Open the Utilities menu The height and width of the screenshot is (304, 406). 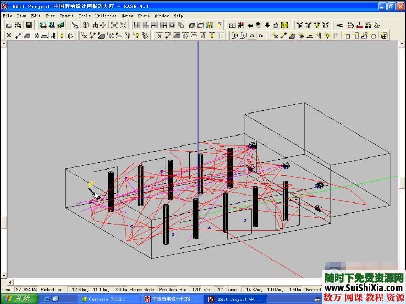tap(106, 16)
